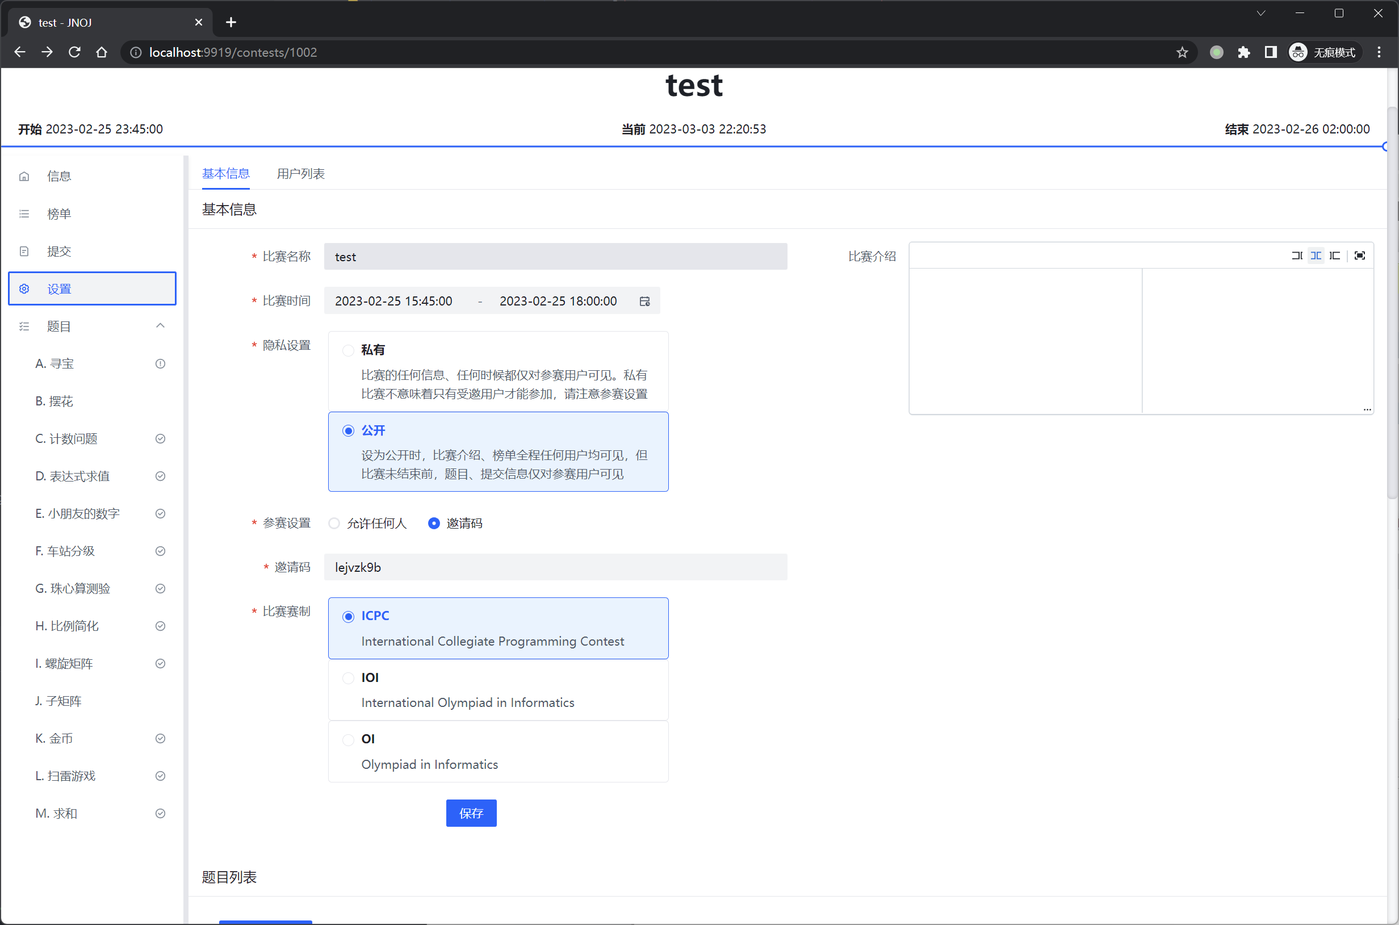The height and width of the screenshot is (925, 1399).
Task: Click the contest end time 2023-02-25 18:00:00
Action: (x=558, y=301)
